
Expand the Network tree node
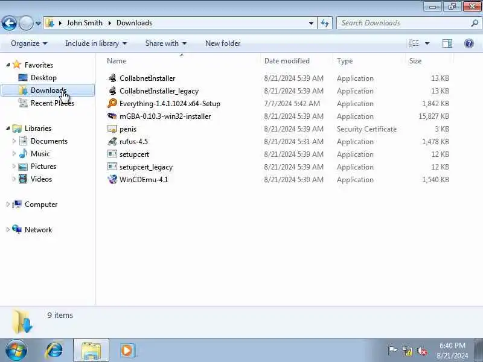[8, 230]
